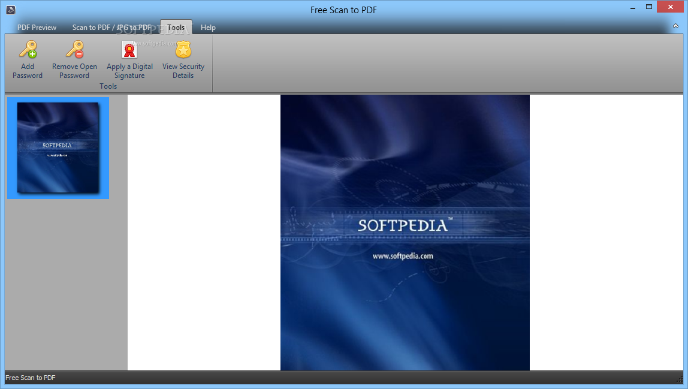688x389 pixels.
Task: Click the Add Password key icon
Action: pos(28,50)
